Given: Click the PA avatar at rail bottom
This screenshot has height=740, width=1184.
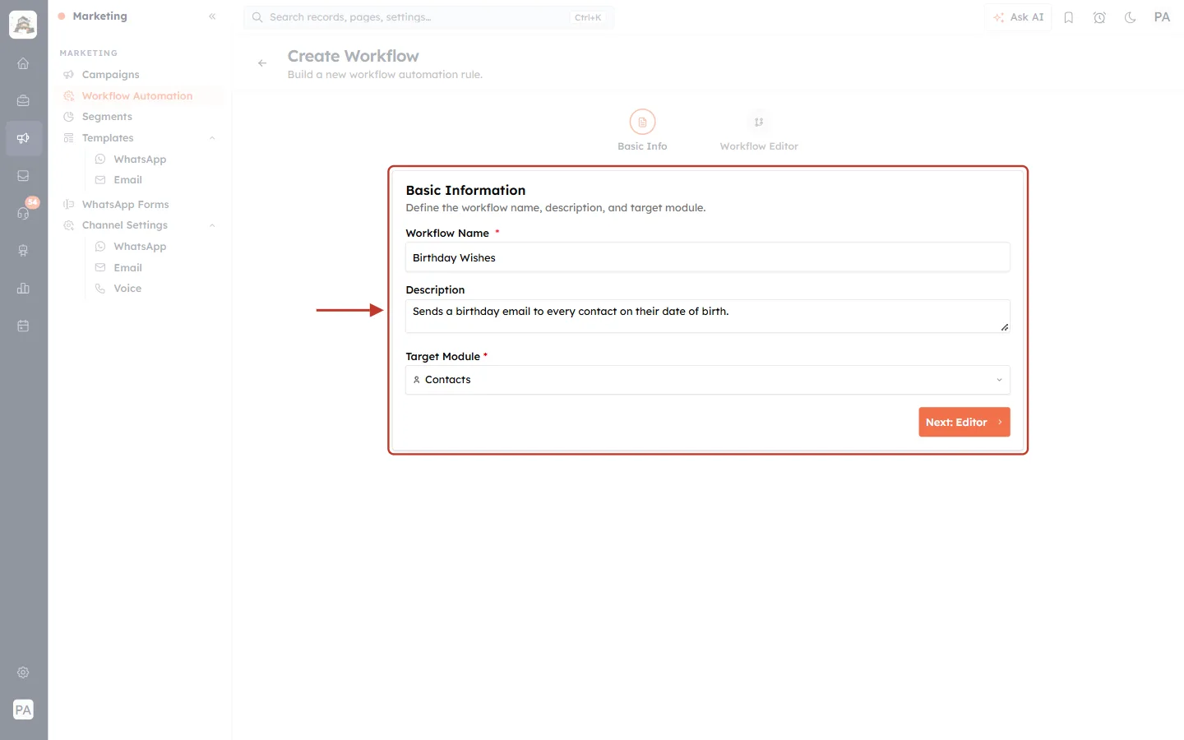Looking at the screenshot, I should pos(23,710).
